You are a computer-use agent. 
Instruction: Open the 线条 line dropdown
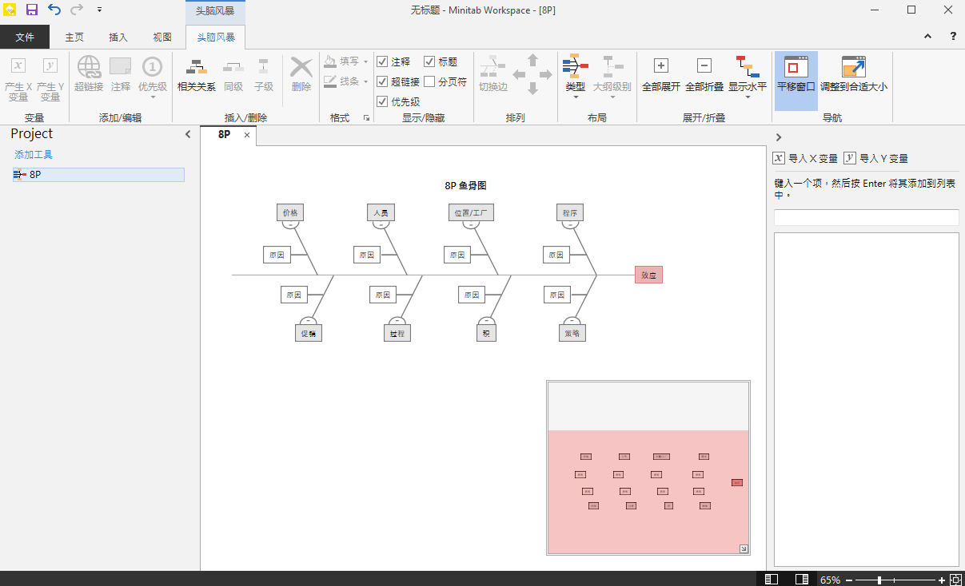click(x=365, y=81)
